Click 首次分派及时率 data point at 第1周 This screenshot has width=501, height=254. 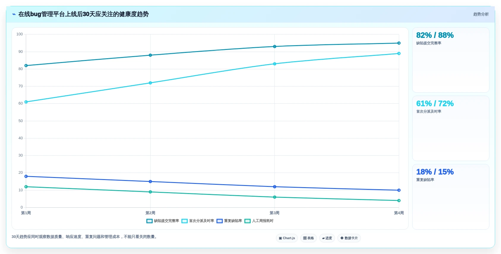click(26, 102)
